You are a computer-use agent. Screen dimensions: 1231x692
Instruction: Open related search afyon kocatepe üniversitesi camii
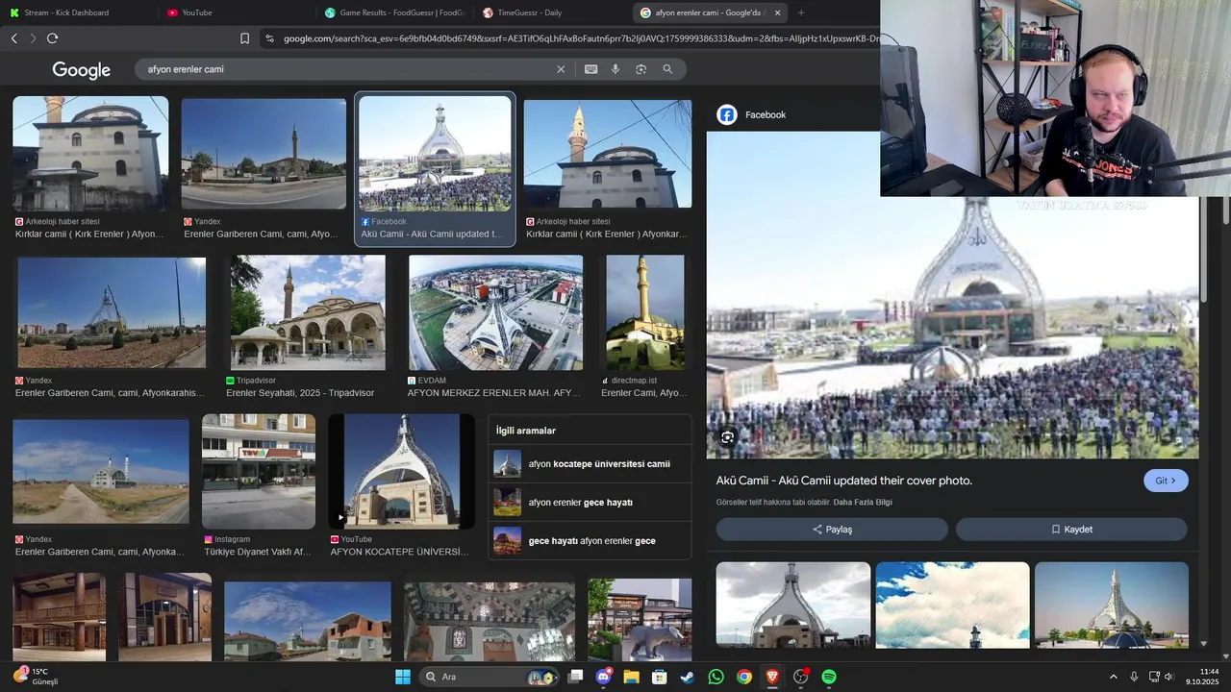tap(590, 464)
